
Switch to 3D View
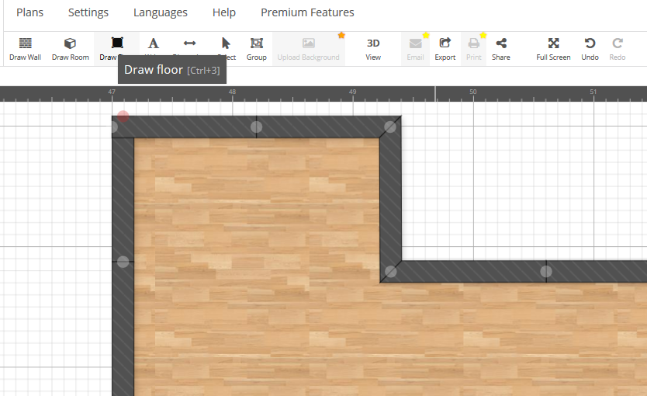[x=373, y=49]
